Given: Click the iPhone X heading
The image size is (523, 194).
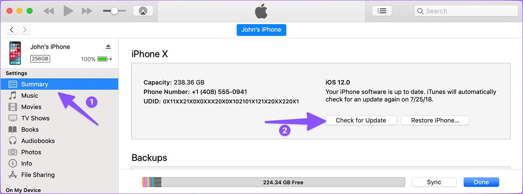Looking at the screenshot, I should click(x=150, y=54).
